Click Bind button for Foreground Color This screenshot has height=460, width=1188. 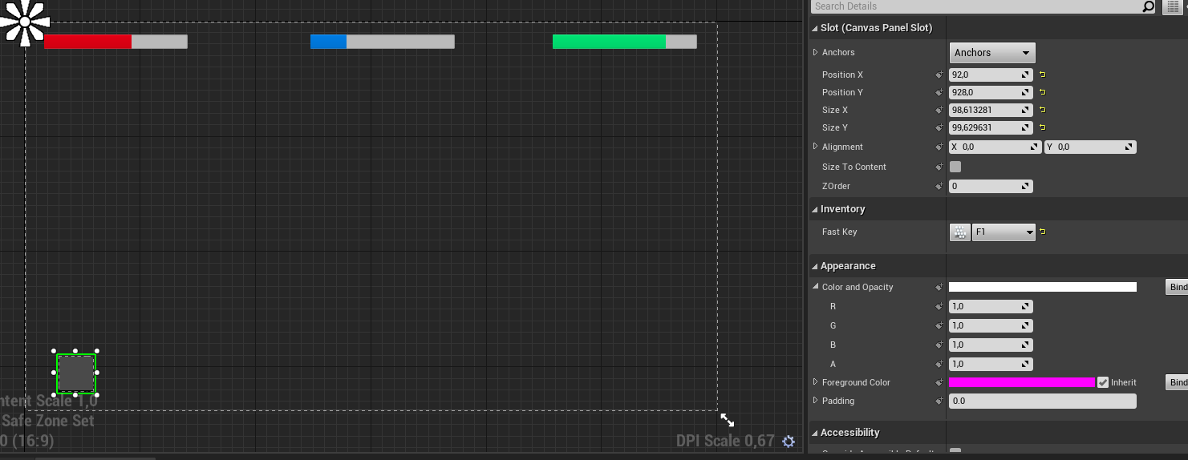click(x=1177, y=382)
